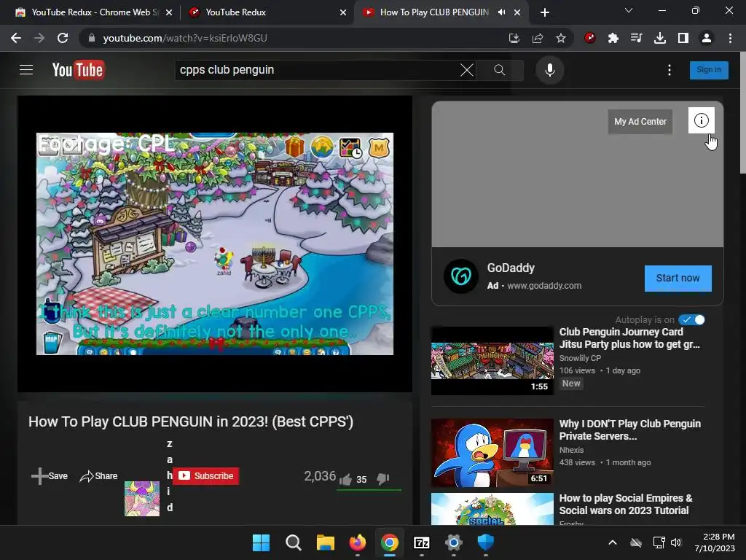The width and height of the screenshot is (746, 560).
Task: Save the video to a playlist
Action: (50, 475)
